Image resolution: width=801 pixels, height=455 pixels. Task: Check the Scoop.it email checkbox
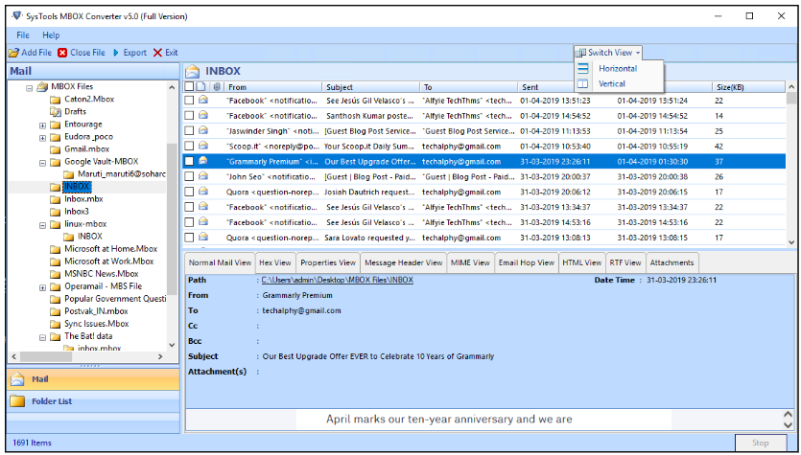click(189, 147)
